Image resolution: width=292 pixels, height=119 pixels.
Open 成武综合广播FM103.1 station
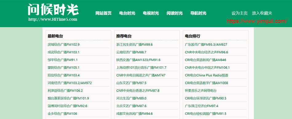tap(64, 52)
